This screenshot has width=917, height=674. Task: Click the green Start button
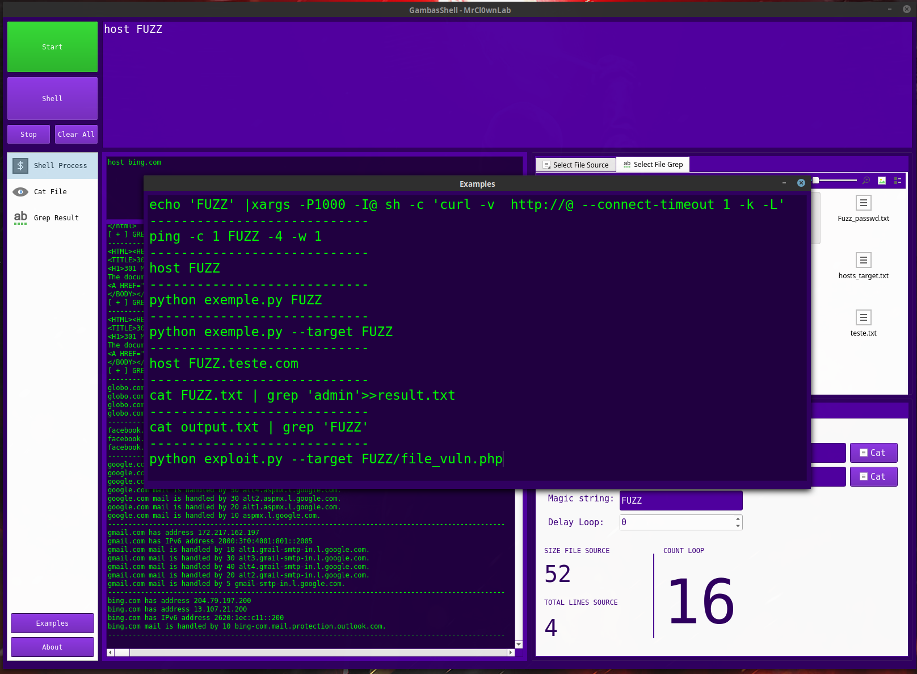[x=52, y=47]
